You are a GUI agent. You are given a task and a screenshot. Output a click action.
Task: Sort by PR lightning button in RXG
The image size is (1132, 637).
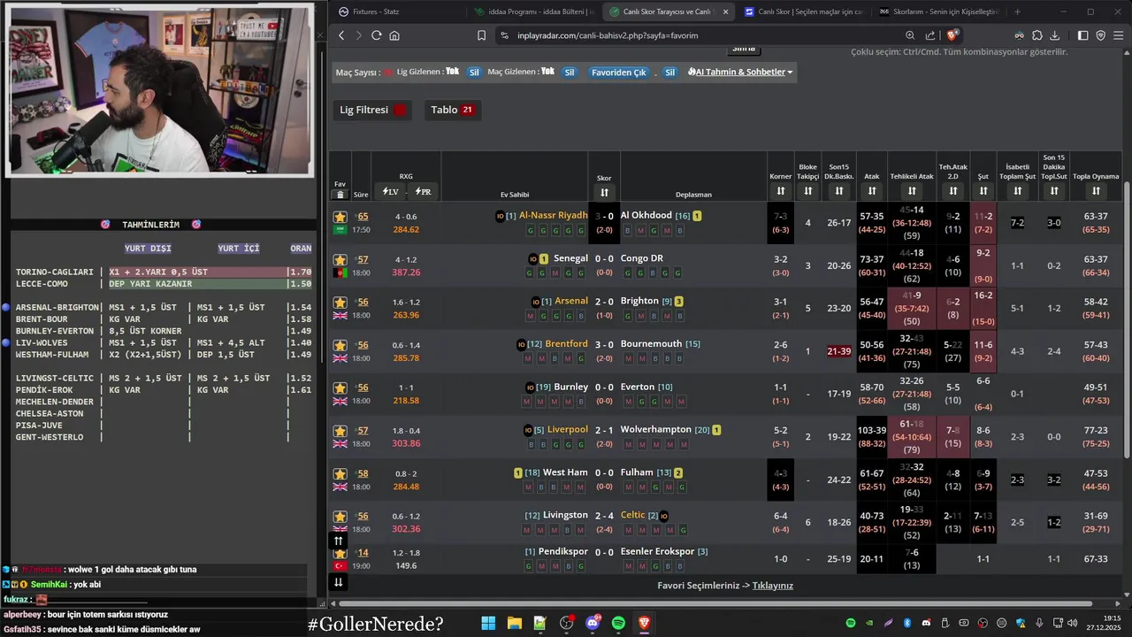[422, 191]
